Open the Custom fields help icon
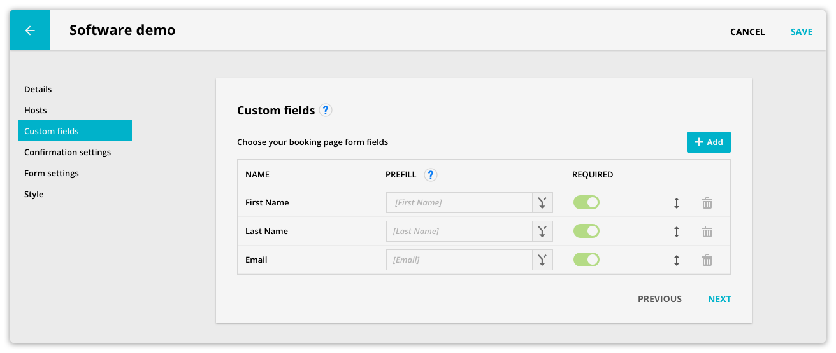The width and height of the screenshot is (836, 353). 326,110
